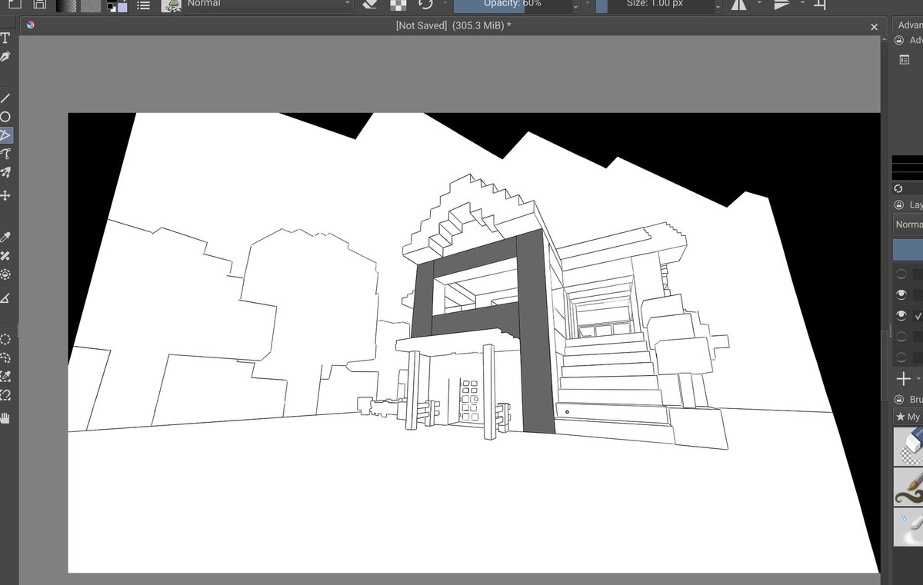The height and width of the screenshot is (585, 923).
Task: Click the Save document icon
Action: [x=39, y=4]
